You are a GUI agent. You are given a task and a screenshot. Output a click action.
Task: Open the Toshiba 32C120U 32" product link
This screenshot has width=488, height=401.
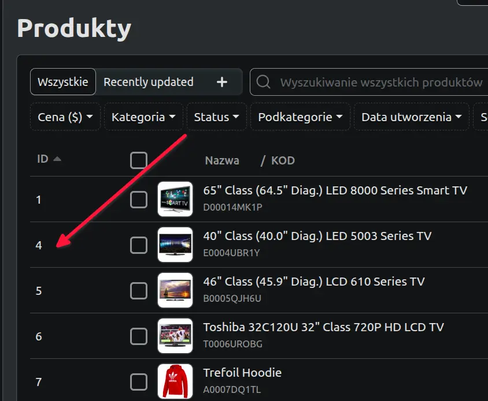coord(323,327)
